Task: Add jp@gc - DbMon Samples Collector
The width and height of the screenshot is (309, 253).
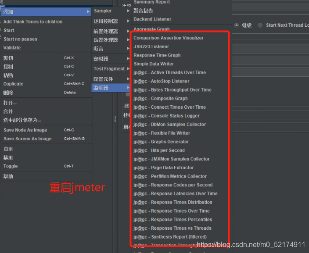Action: click(x=181, y=125)
